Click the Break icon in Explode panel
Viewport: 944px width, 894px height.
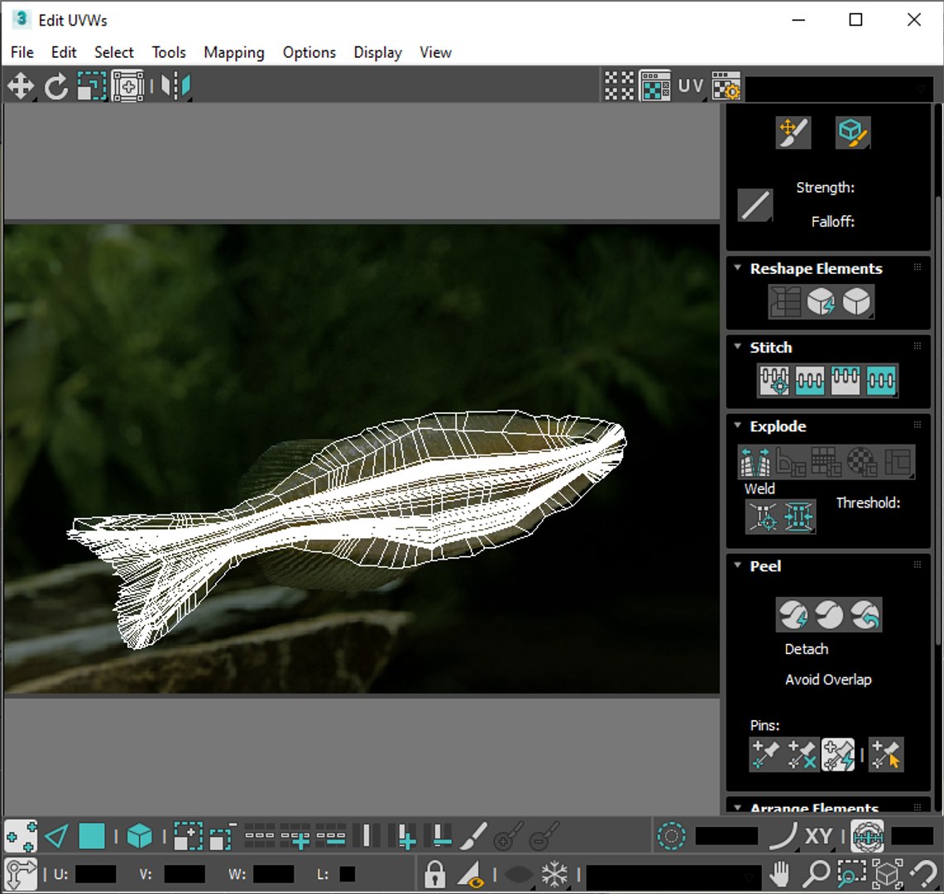[x=755, y=463]
